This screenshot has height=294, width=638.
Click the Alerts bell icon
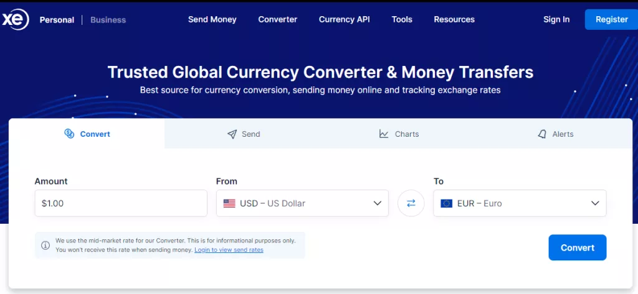click(542, 134)
